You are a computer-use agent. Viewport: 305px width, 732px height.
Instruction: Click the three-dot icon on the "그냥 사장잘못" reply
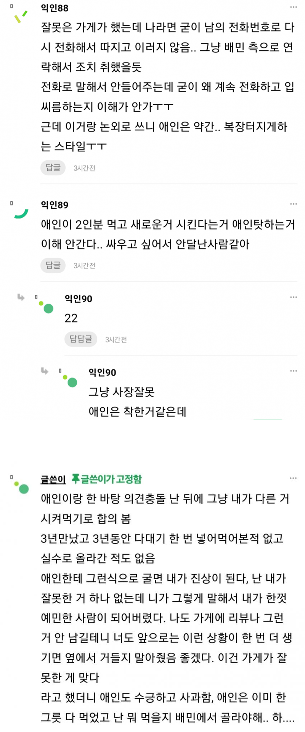click(x=293, y=371)
